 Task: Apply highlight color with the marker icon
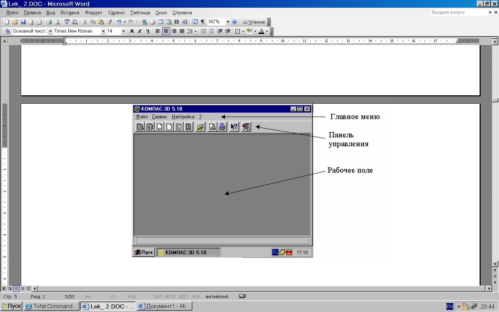[249, 31]
